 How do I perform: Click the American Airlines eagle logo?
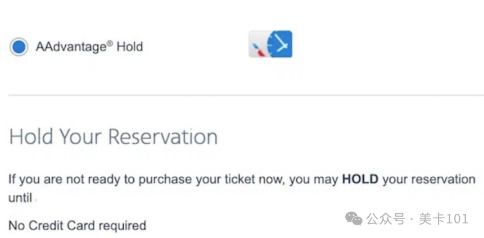259,50
